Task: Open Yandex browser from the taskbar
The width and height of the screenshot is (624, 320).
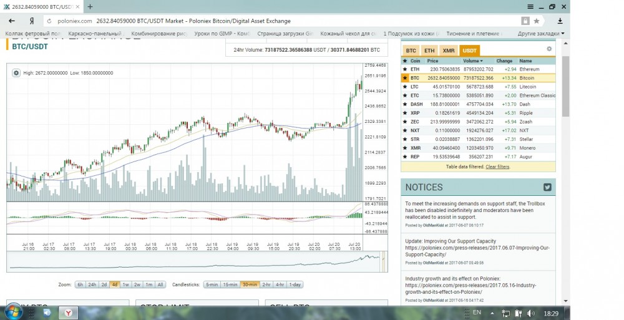Action: coord(68,312)
